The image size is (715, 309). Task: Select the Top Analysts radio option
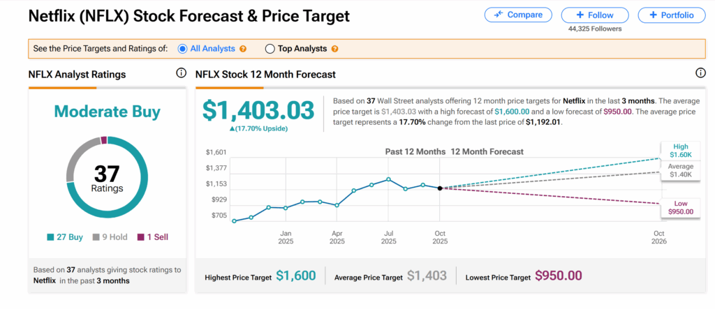[x=270, y=49]
